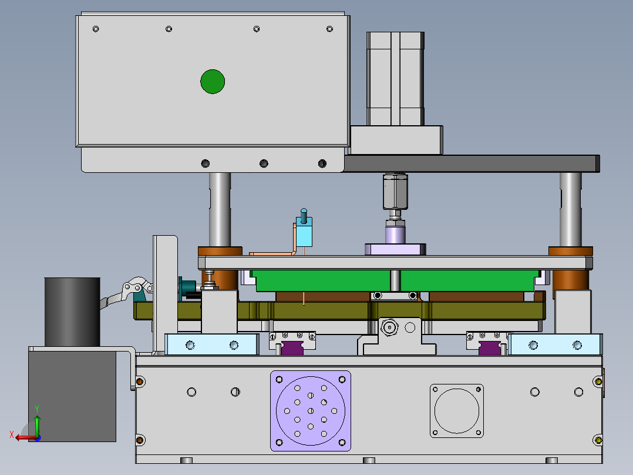Select the upper-left brass screw on the base
The width and height of the screenshot is (633, 475).
click(x=140, y=381)
